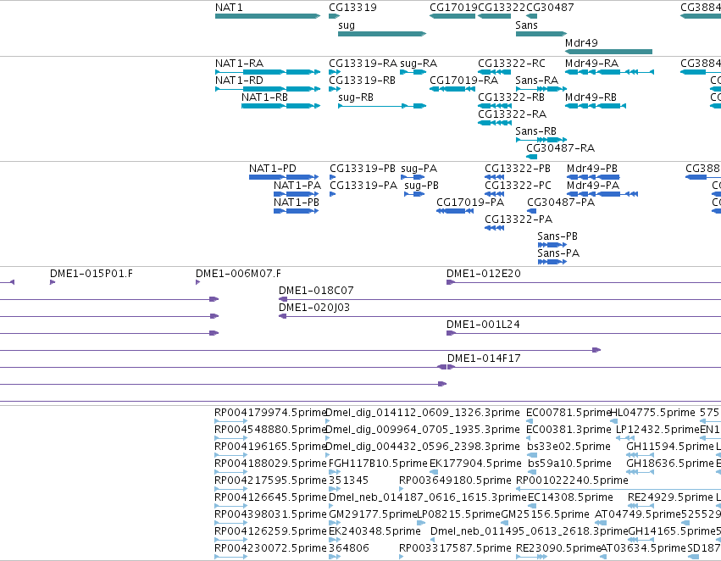Click EST RP004179974.5prime
This screenshot has height=561, width=721.
pyautogui.click(x=230, y=420)
